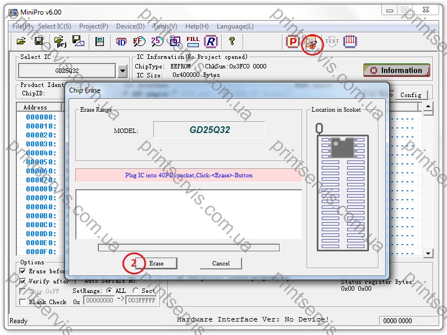Screen dimensions: 447x335
Task: Click the green chip list toolbar icon
Action: 99,42
